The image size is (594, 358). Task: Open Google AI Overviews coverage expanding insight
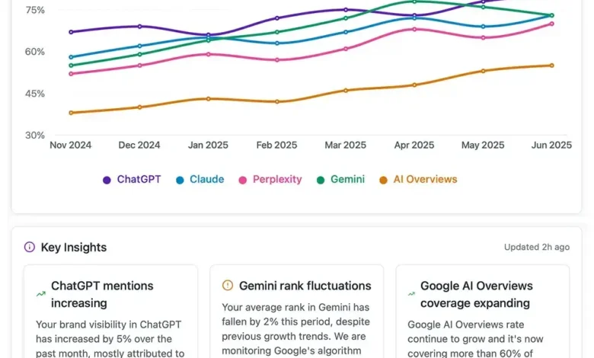483,312
